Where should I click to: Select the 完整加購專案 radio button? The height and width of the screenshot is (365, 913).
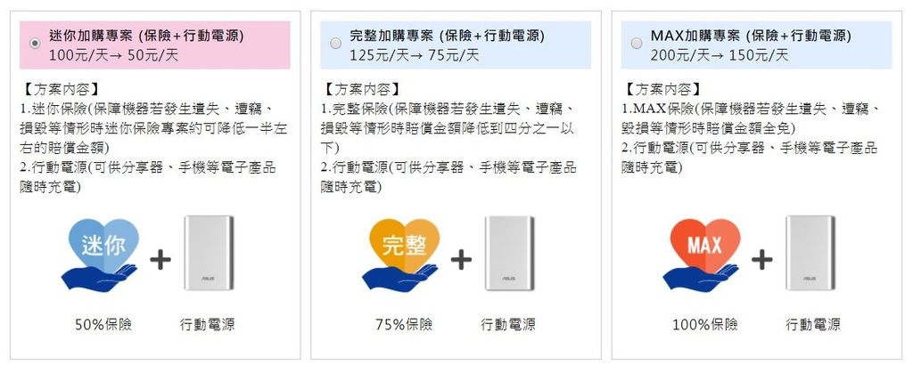336,44
